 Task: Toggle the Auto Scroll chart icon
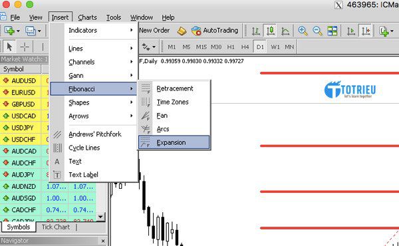pos(351,31)
